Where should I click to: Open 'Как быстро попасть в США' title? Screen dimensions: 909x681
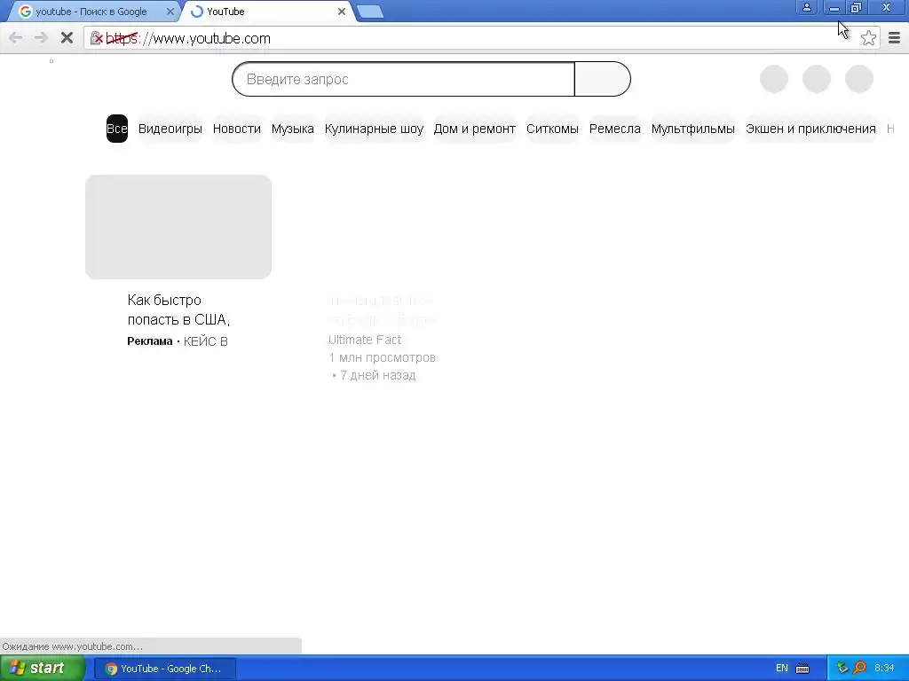pos(178,309)
